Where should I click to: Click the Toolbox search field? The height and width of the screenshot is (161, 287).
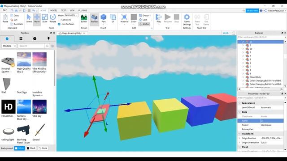[x=31, y=46]
